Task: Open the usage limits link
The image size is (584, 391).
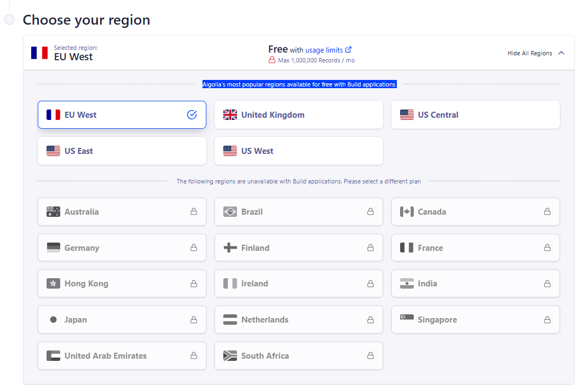Action: [324, 50]
